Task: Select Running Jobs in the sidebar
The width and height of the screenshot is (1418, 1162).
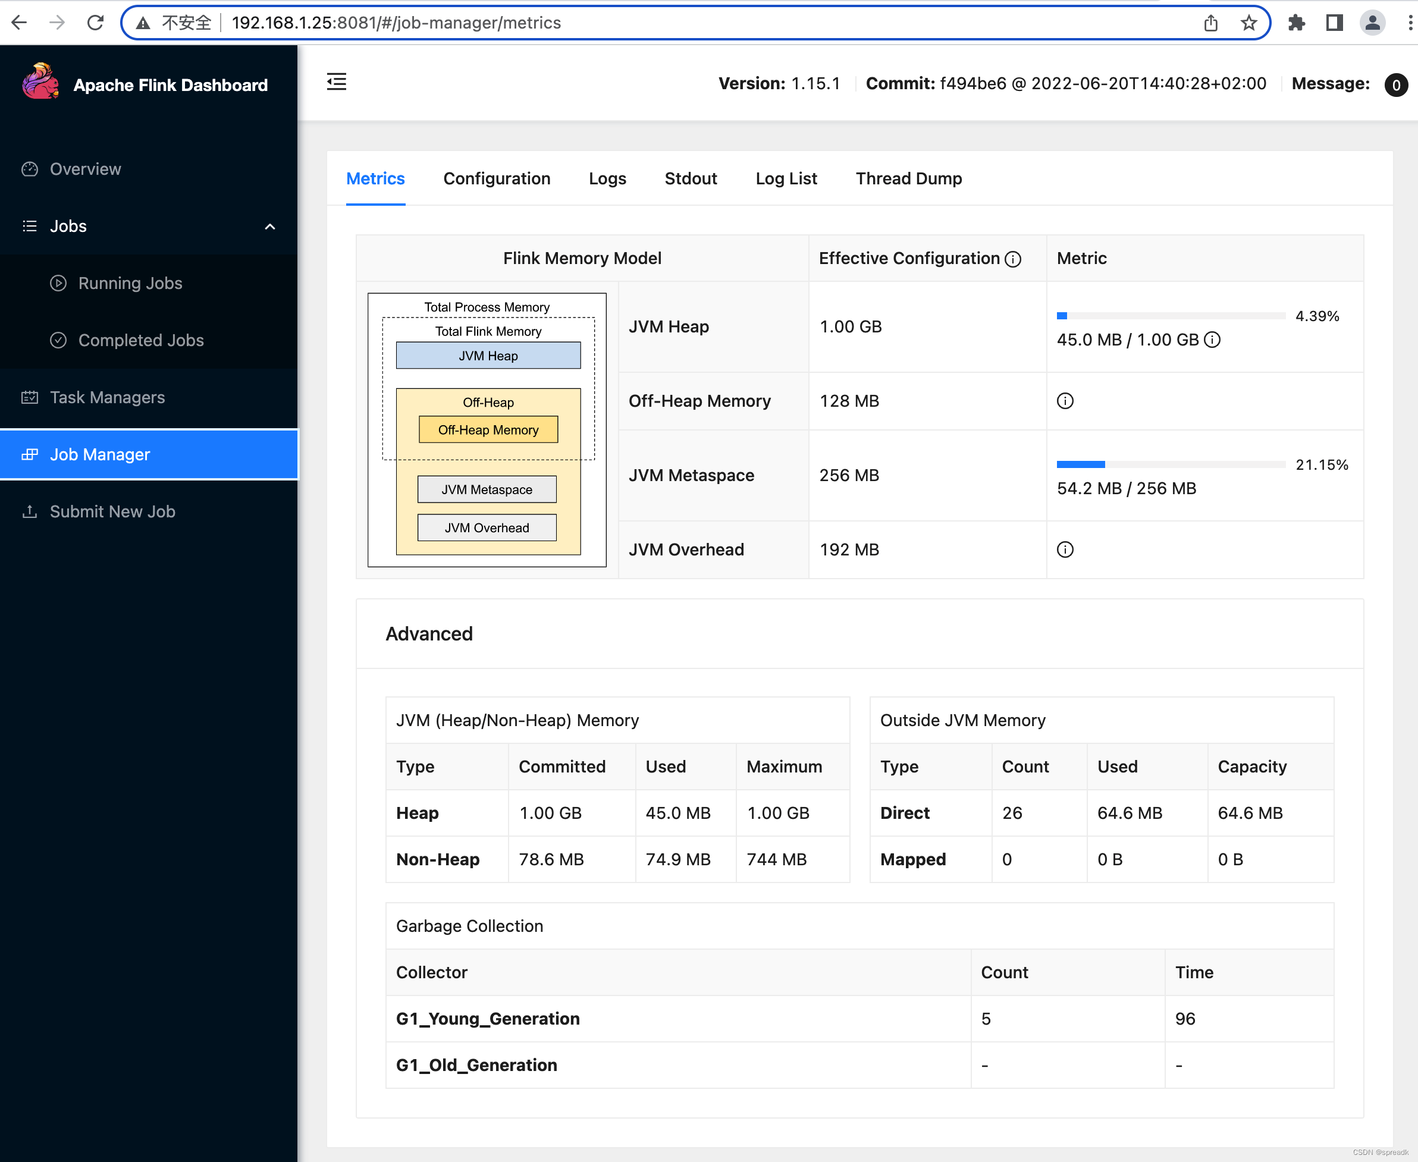Action: click(129, 283)
